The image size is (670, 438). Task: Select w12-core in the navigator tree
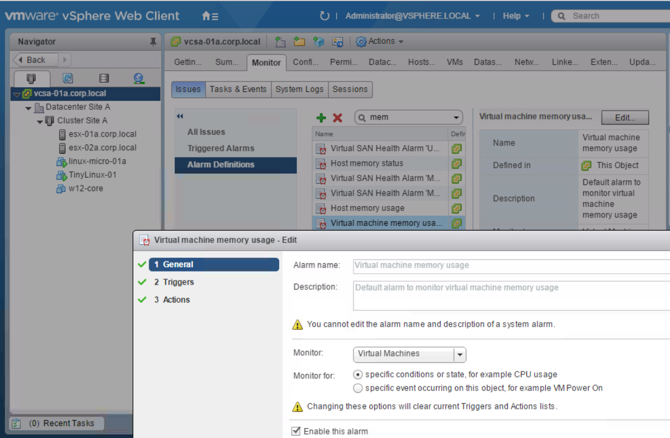pyautogui.click(x=86, y=188)
